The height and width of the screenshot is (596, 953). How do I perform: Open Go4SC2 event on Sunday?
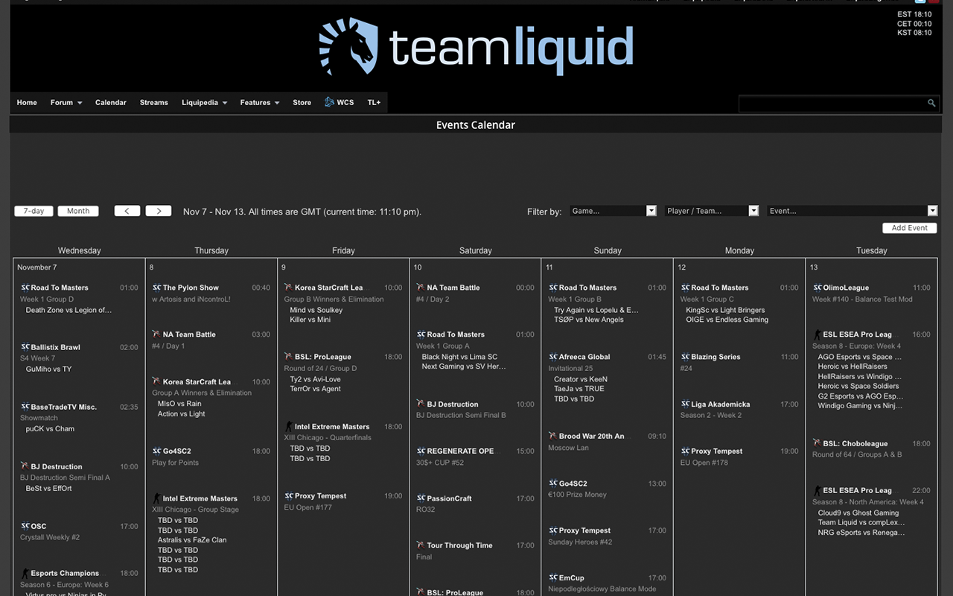573,484
